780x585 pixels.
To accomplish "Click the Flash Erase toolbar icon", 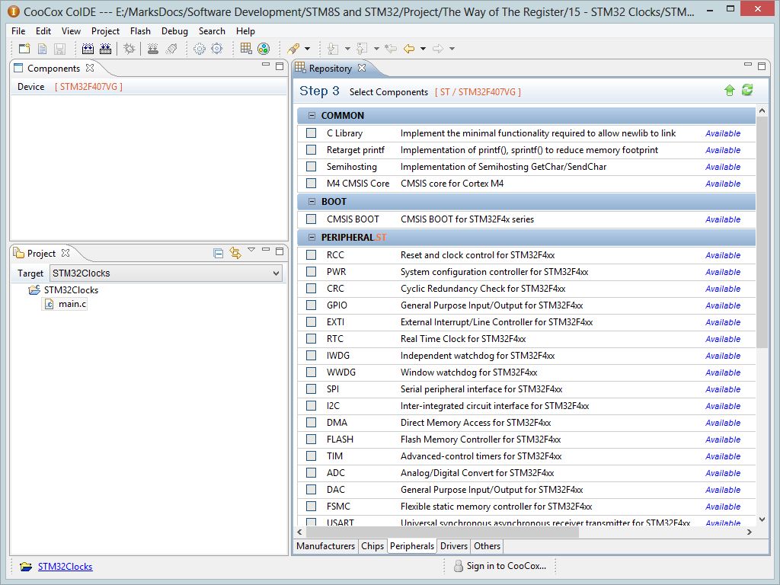I will (x=171, y=49).
